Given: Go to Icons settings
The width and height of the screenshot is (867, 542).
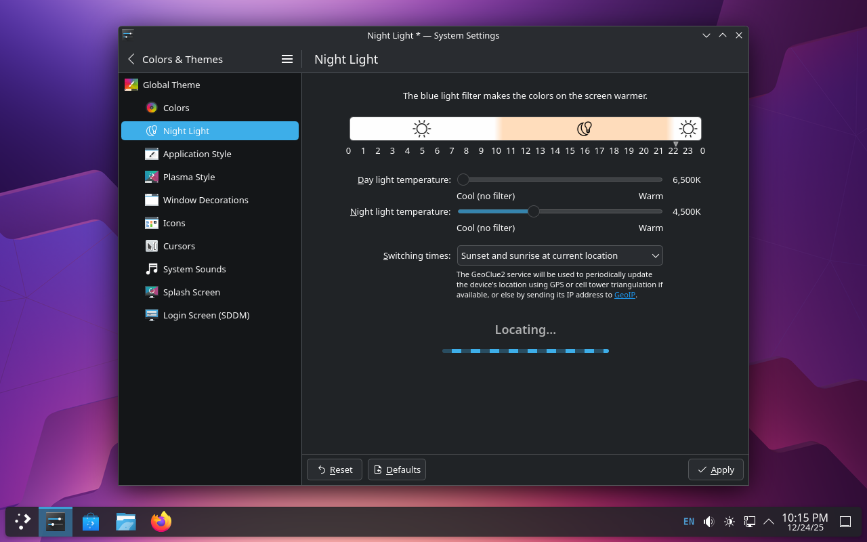Looking at the screenshot, I should 173,223.
